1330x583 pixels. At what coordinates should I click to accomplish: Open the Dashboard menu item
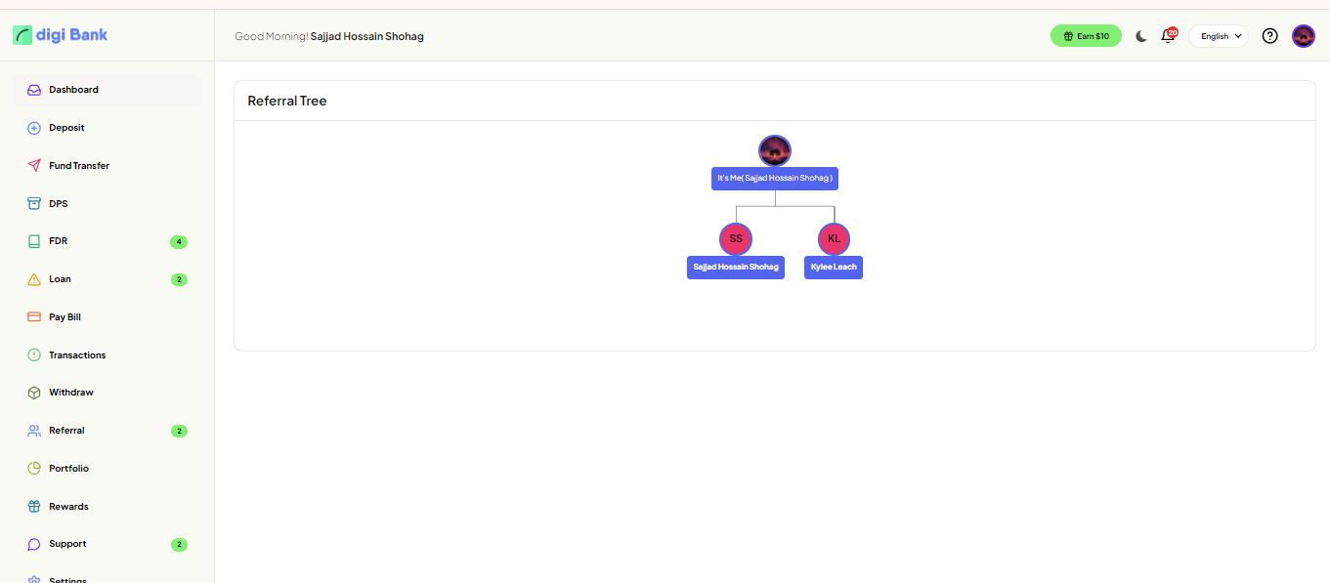[x=73, y=90]
